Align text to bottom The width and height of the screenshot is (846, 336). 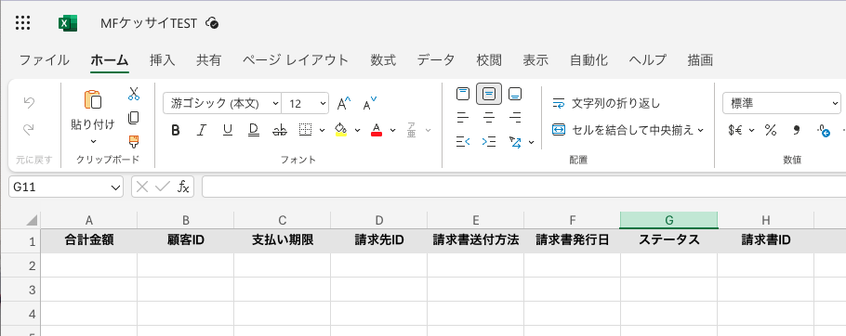(515, 95)
